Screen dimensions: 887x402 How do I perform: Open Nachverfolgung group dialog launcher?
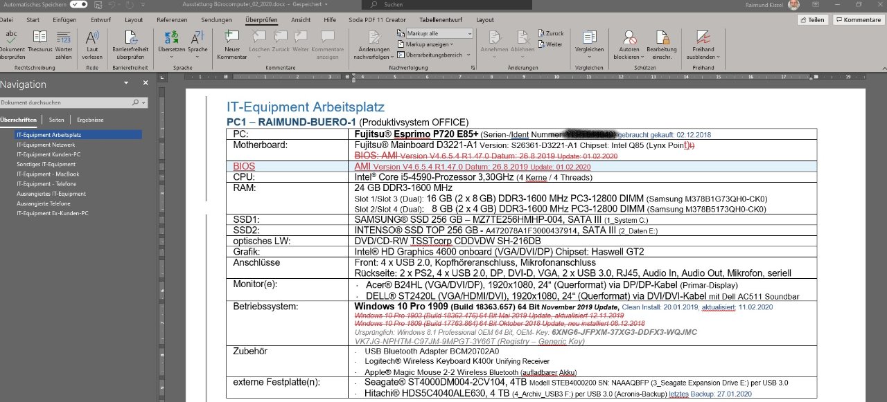point(474,68)
